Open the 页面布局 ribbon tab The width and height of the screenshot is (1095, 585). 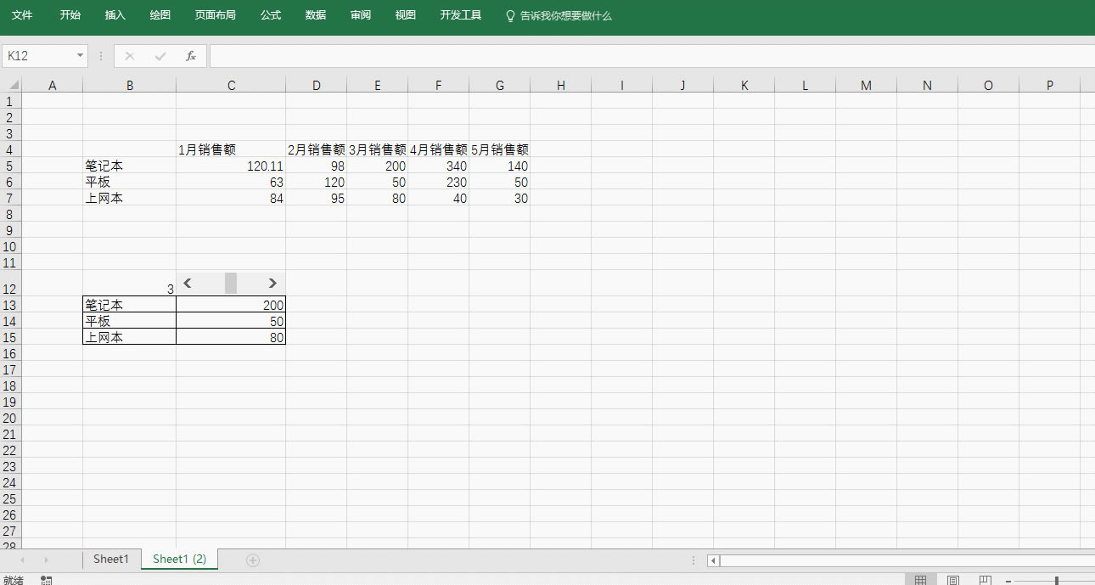click(x=215, y=15)
